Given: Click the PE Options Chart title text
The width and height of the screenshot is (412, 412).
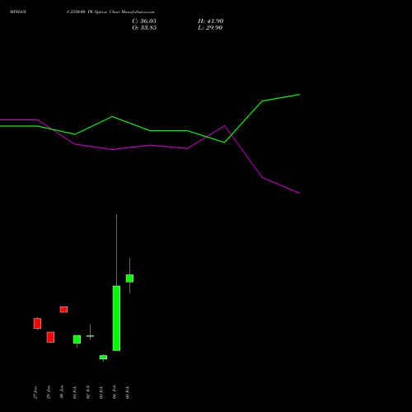Looking at the screenshot, I should (x=110, y=12).
